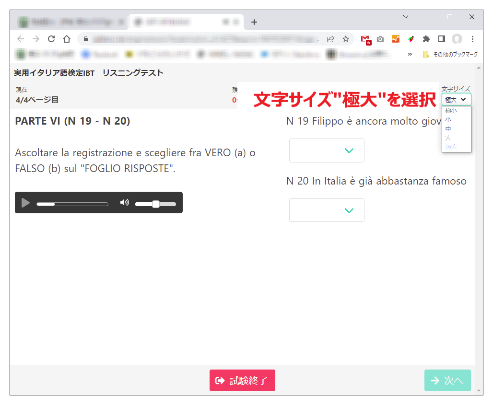Click the title 実用イタリア語検定IBT リスニングテスト

pos(89,73)
